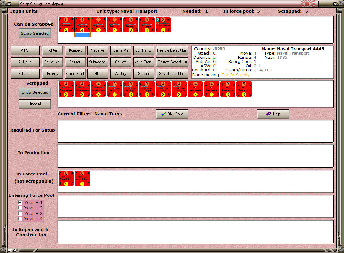The height and width of the screenshot is (253, 344).
Task: Click Restore Default List
Action: point(172,50)
